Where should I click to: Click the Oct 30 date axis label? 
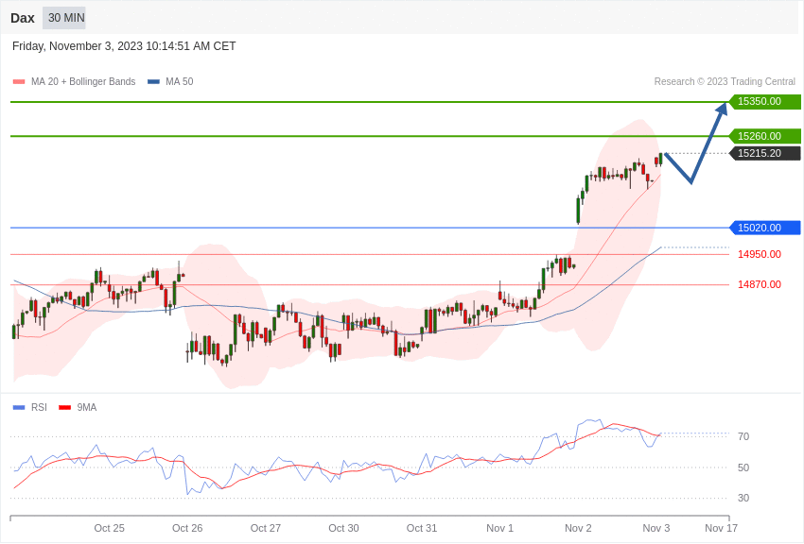(x=343, y=528)
